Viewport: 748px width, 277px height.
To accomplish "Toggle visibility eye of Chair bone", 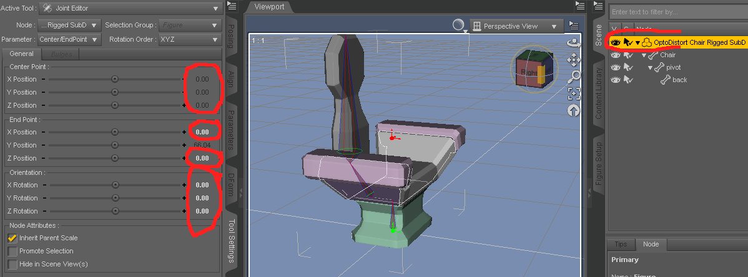I will click(616, 55).
